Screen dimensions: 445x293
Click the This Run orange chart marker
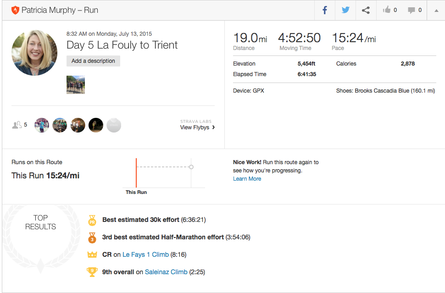136,172
